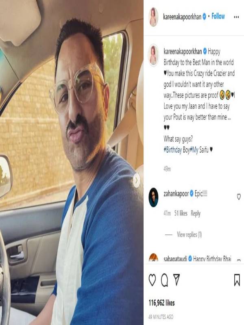View the 116,962 likes list

pos(161,303)
